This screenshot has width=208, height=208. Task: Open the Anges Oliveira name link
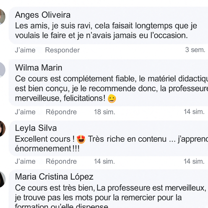[43, 15]
